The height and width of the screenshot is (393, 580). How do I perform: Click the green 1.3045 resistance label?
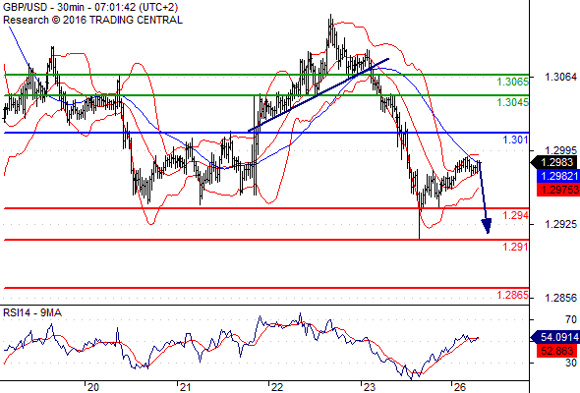pyautogui.click(x=512, y=102)
